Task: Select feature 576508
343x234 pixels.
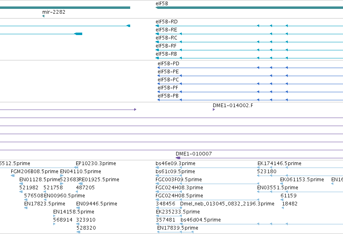Action: [x=34, y=196]
